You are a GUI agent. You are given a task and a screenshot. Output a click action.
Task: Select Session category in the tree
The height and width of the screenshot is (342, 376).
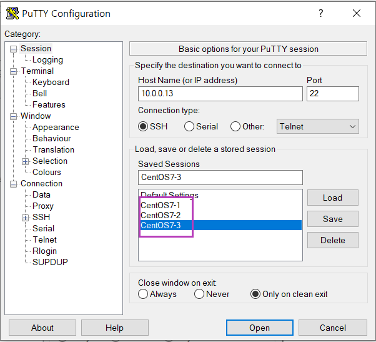tap(36, 49)
